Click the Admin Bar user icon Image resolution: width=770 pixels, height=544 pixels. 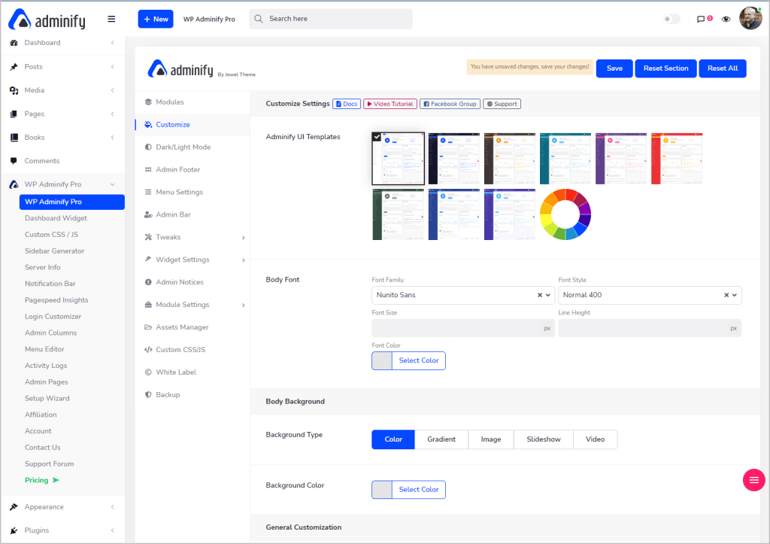pos(148,214)
